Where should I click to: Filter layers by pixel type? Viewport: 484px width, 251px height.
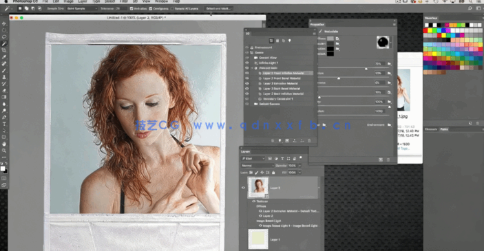click(x=270, y=158)
